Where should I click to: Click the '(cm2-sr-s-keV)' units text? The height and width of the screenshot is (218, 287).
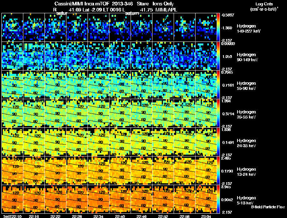(x=263, y=9)
